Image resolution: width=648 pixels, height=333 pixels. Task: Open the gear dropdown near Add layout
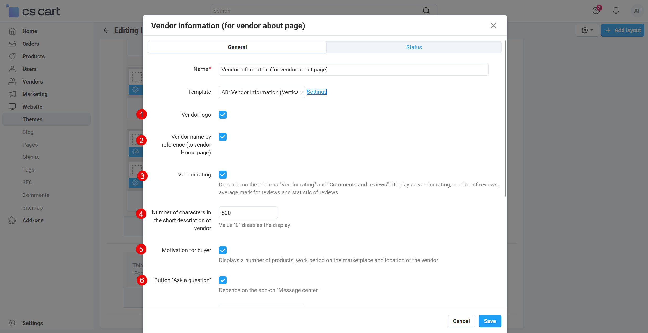tap(587, 30)
